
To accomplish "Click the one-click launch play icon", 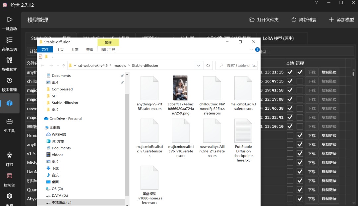I will pyautogui.click(x=10, y=20).
